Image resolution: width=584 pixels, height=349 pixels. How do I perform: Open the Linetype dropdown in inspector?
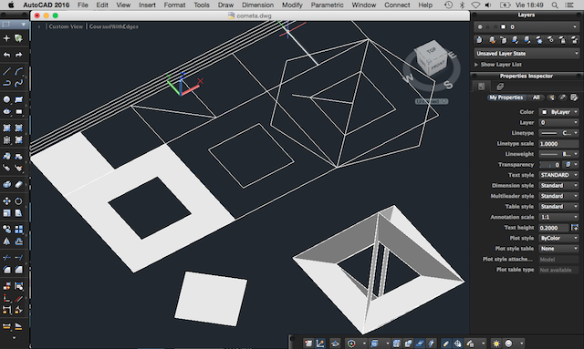[x=559, y=133]
